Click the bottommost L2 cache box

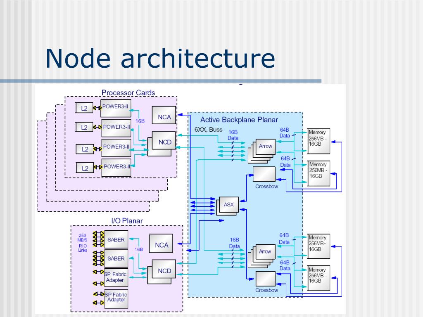click(85, 168)
